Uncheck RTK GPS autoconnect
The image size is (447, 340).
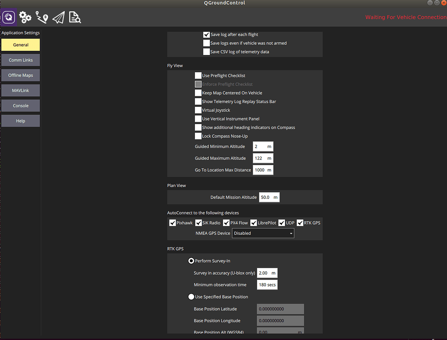pos(300,223)
